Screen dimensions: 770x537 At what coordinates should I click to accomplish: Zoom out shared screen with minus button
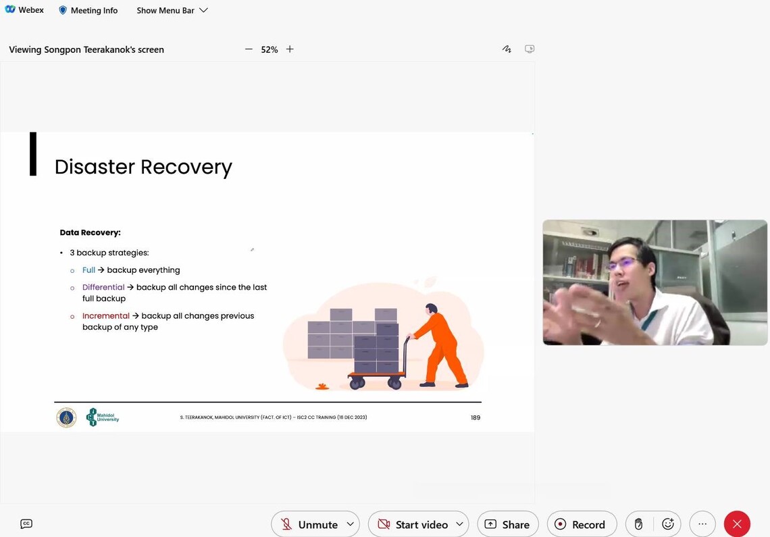(x=249, y=49)
